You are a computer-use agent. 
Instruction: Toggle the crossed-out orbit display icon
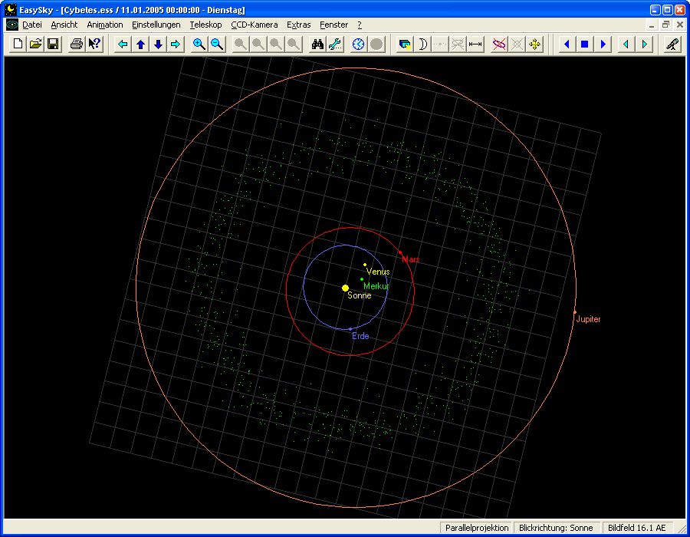click(x=499, y=44)
